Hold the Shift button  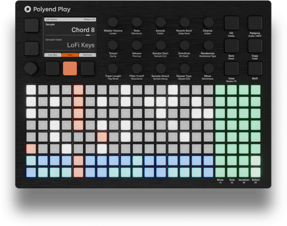pyautogui.click(x=255, y=69)
